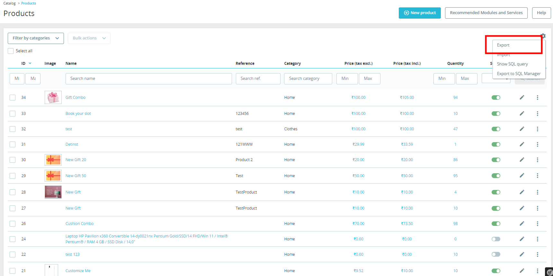Edit the Laptop HP Pavilion product

coord(522,239)
